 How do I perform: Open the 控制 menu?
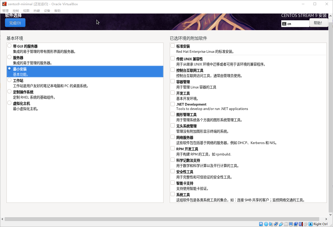tap(16, 11)
